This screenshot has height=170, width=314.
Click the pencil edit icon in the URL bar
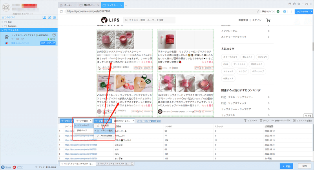click(x=258, y=11)
